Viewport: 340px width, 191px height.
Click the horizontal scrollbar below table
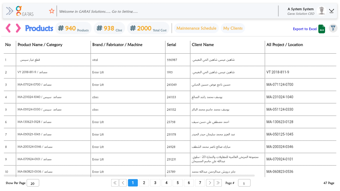pos(129,175)
